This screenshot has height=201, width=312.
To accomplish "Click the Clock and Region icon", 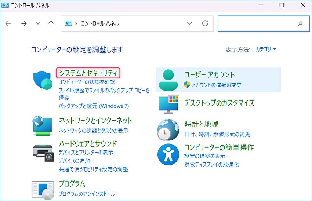I will click(x=168, y=129).
